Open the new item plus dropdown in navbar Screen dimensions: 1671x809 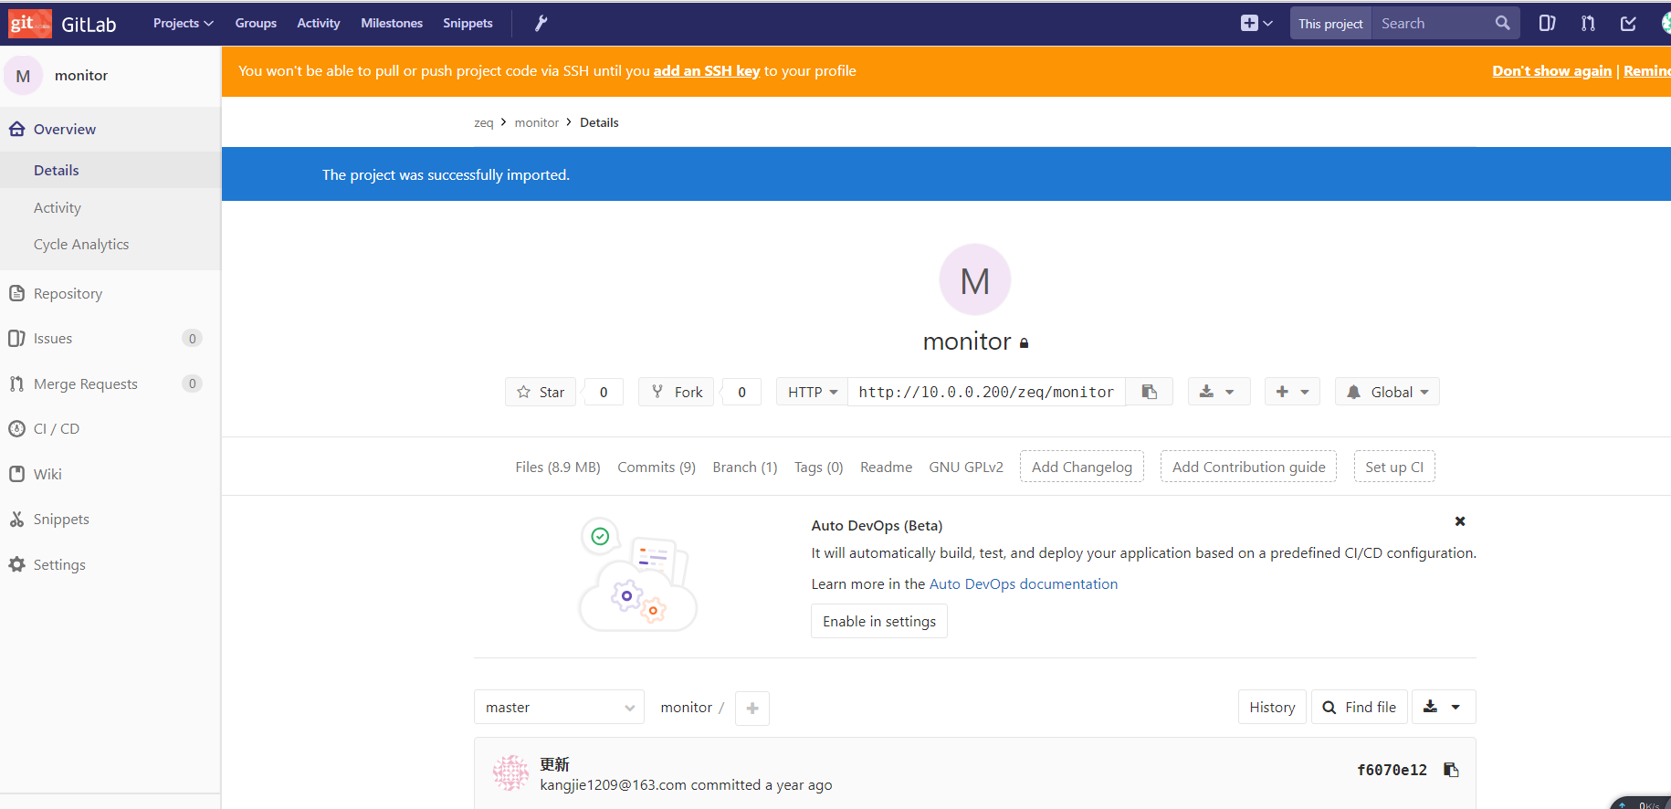(1256, 23)
